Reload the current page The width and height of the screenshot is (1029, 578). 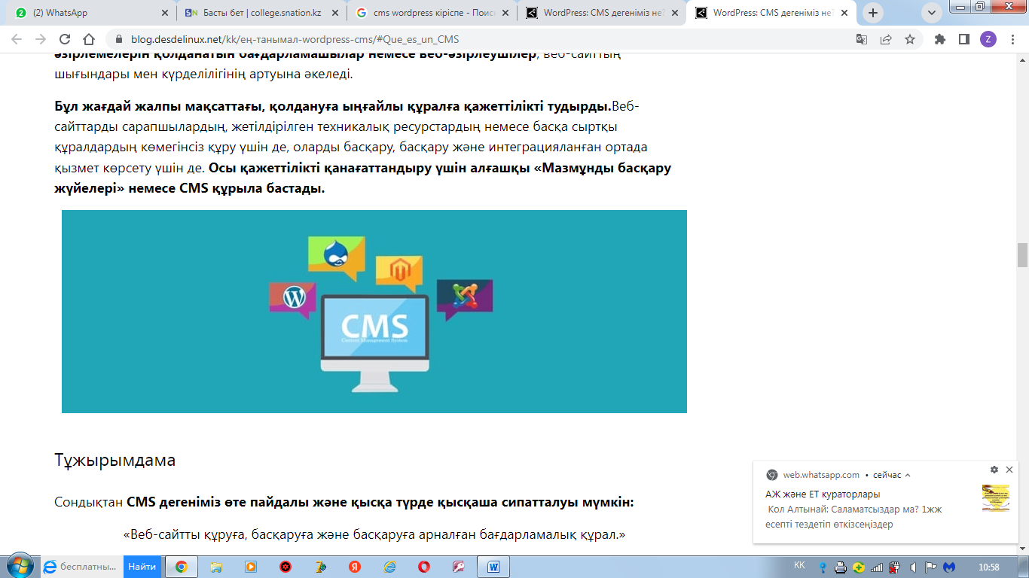(x=65, y=40)
